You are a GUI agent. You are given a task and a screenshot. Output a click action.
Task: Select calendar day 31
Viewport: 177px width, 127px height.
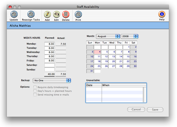[x=90, y=71]
